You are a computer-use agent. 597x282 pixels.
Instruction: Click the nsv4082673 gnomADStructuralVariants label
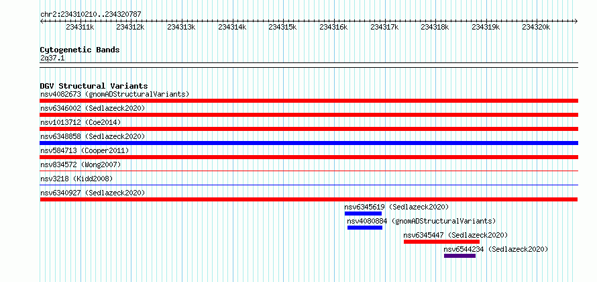[115, 94]
